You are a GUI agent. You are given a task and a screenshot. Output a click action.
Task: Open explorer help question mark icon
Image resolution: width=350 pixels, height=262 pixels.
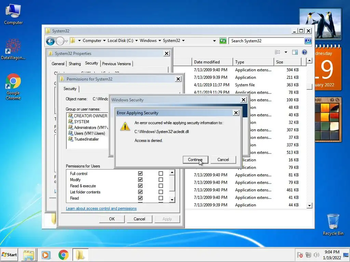click(305, 52)
